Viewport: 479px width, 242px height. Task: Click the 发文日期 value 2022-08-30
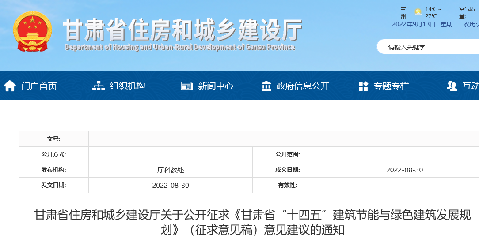point(170,186)
